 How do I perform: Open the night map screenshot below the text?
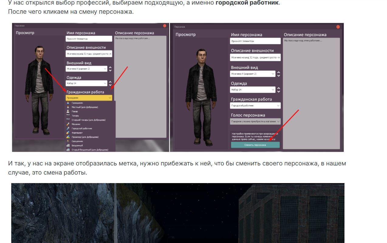coord(178,213)
